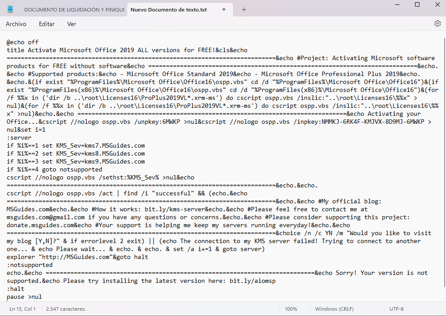Open the Ver menu

[x=72, y=24]
